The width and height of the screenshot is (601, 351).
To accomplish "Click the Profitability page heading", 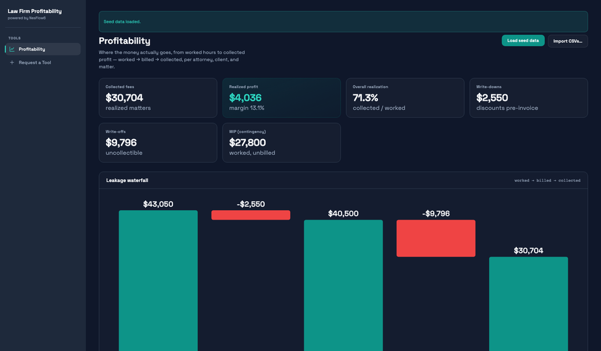I will click(x=125, y=41).
